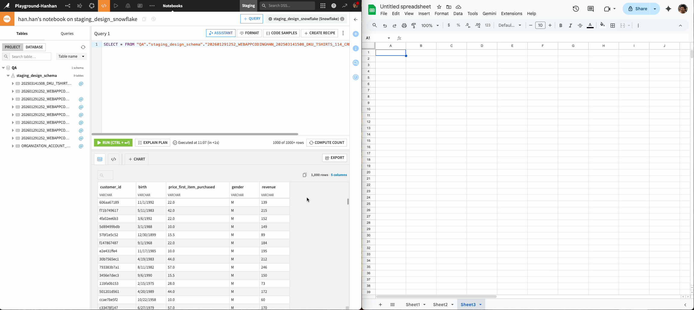
Task: Click the Sheets Name box showing A1
Action: click(x=378, y=38)
